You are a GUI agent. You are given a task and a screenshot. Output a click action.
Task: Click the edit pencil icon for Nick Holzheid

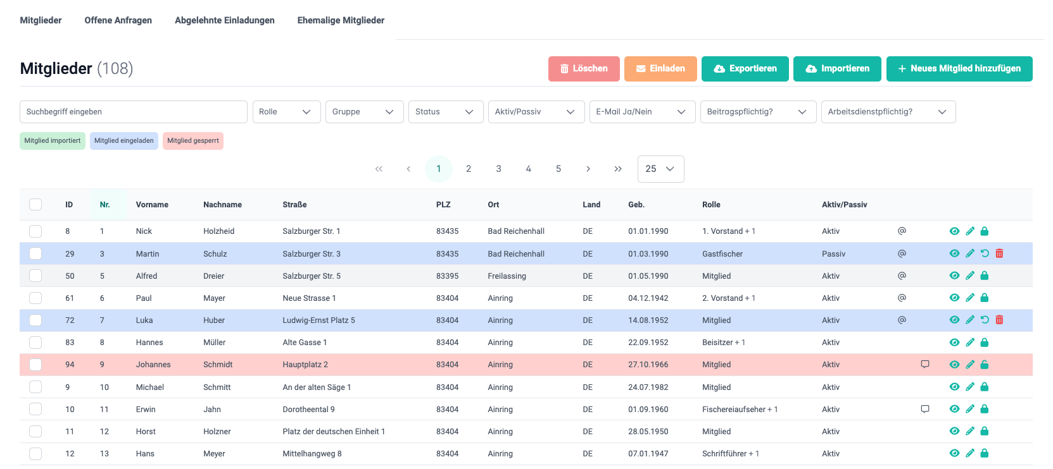click(x=969, y=231)
